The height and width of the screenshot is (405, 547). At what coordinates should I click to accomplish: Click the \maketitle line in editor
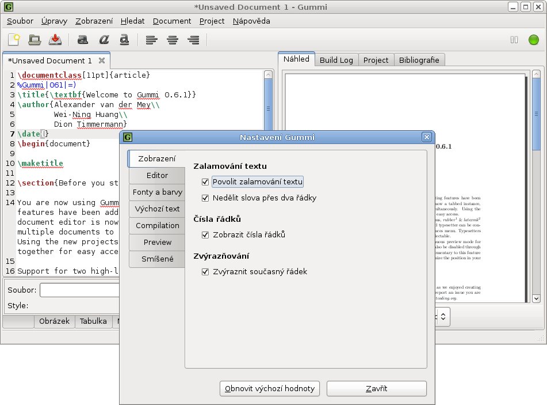40,164
